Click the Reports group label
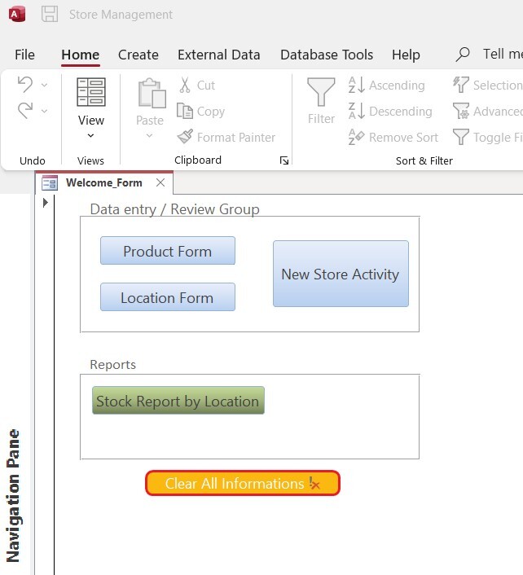Viewport: 523px width, 575px height. point(113,365)
